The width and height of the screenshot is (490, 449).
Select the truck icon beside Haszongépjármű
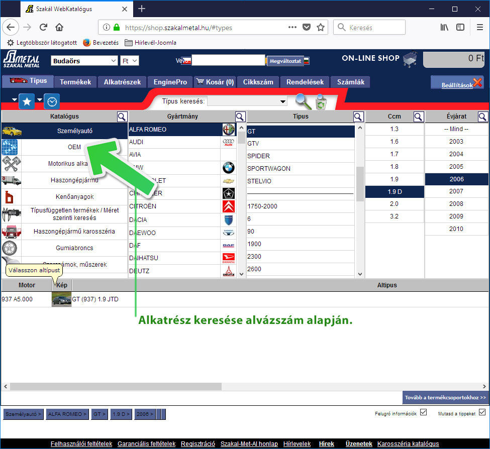click(11, 180)
